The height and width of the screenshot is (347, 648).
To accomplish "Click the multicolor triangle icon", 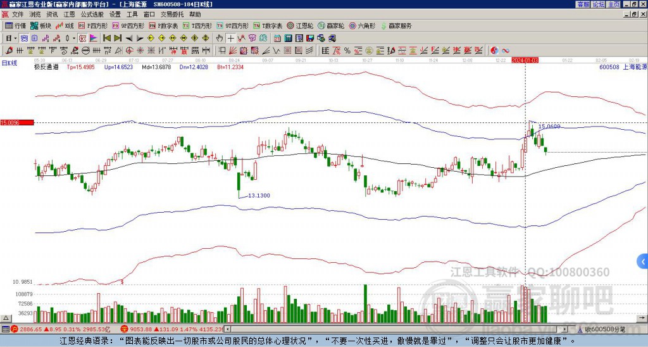I will [x=94, y=39].
